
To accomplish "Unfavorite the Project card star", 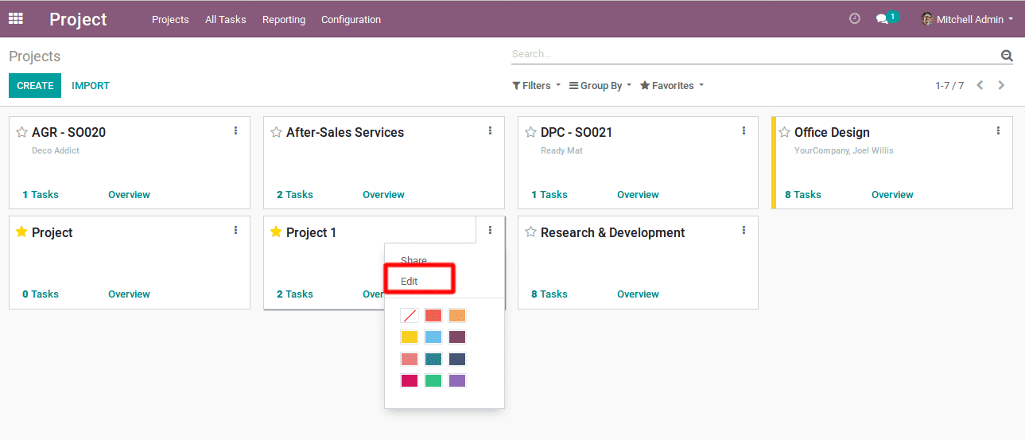I will point(22,232).
